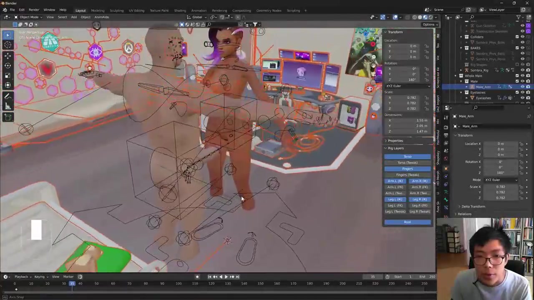534x300 pixels.
Task: Open the Render menu
Action: click(34, 10)
